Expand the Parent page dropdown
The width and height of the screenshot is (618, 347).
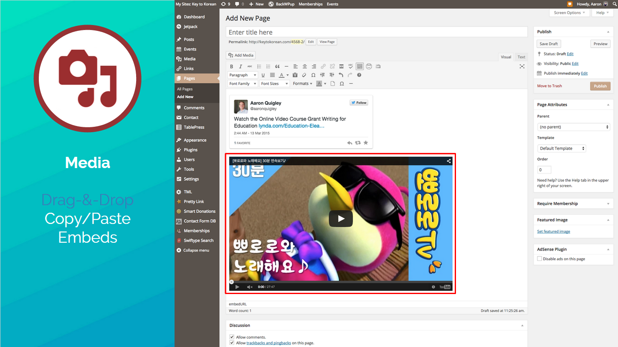click(573, 127)
